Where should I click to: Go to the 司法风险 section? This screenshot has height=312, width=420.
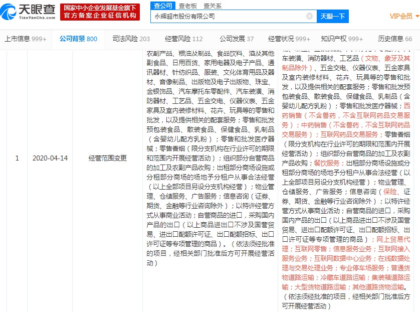pos(131,39)
